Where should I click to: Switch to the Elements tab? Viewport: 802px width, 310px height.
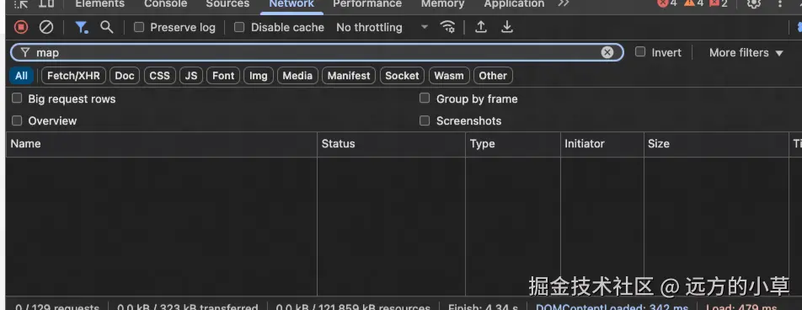coord(99,4)
